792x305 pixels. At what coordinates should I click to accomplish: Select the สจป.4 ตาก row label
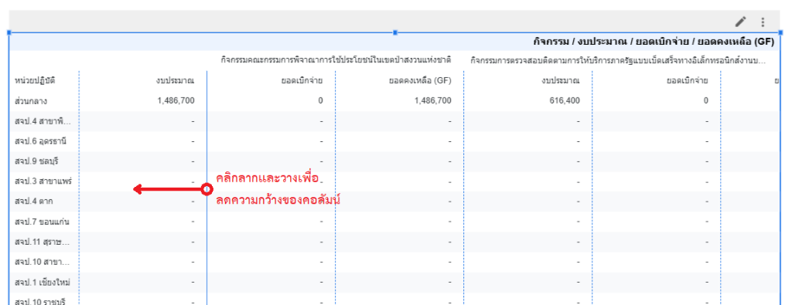click(x=34, y=202)
